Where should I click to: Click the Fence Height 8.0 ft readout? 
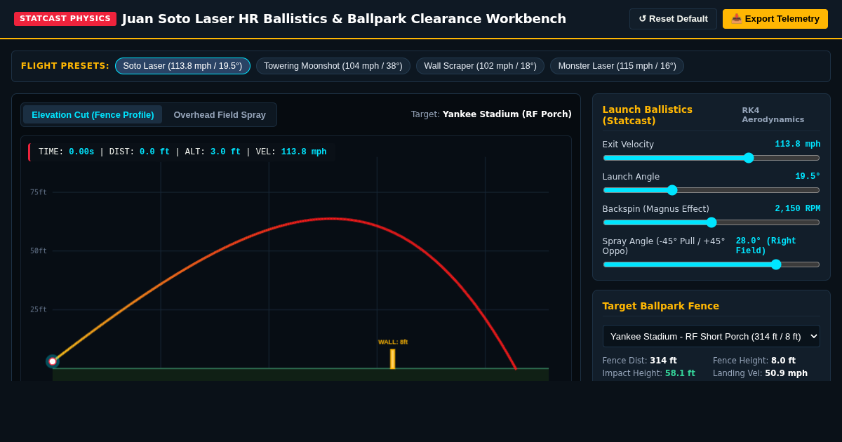(x=754, y=361)
